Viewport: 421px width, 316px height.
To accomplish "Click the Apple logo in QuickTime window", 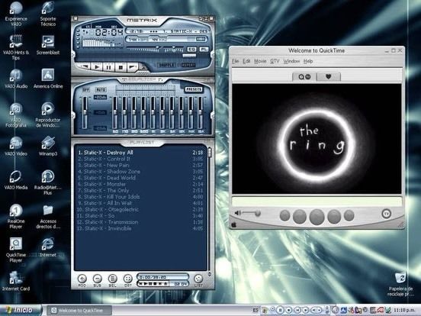I will coord(233,224).
